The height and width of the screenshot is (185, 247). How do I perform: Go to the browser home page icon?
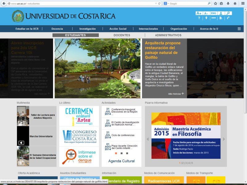(235, 3)
